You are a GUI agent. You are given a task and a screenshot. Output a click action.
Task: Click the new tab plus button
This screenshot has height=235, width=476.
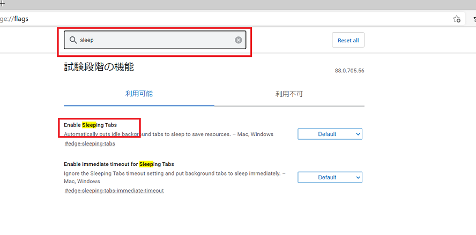[x=2, y=3]
